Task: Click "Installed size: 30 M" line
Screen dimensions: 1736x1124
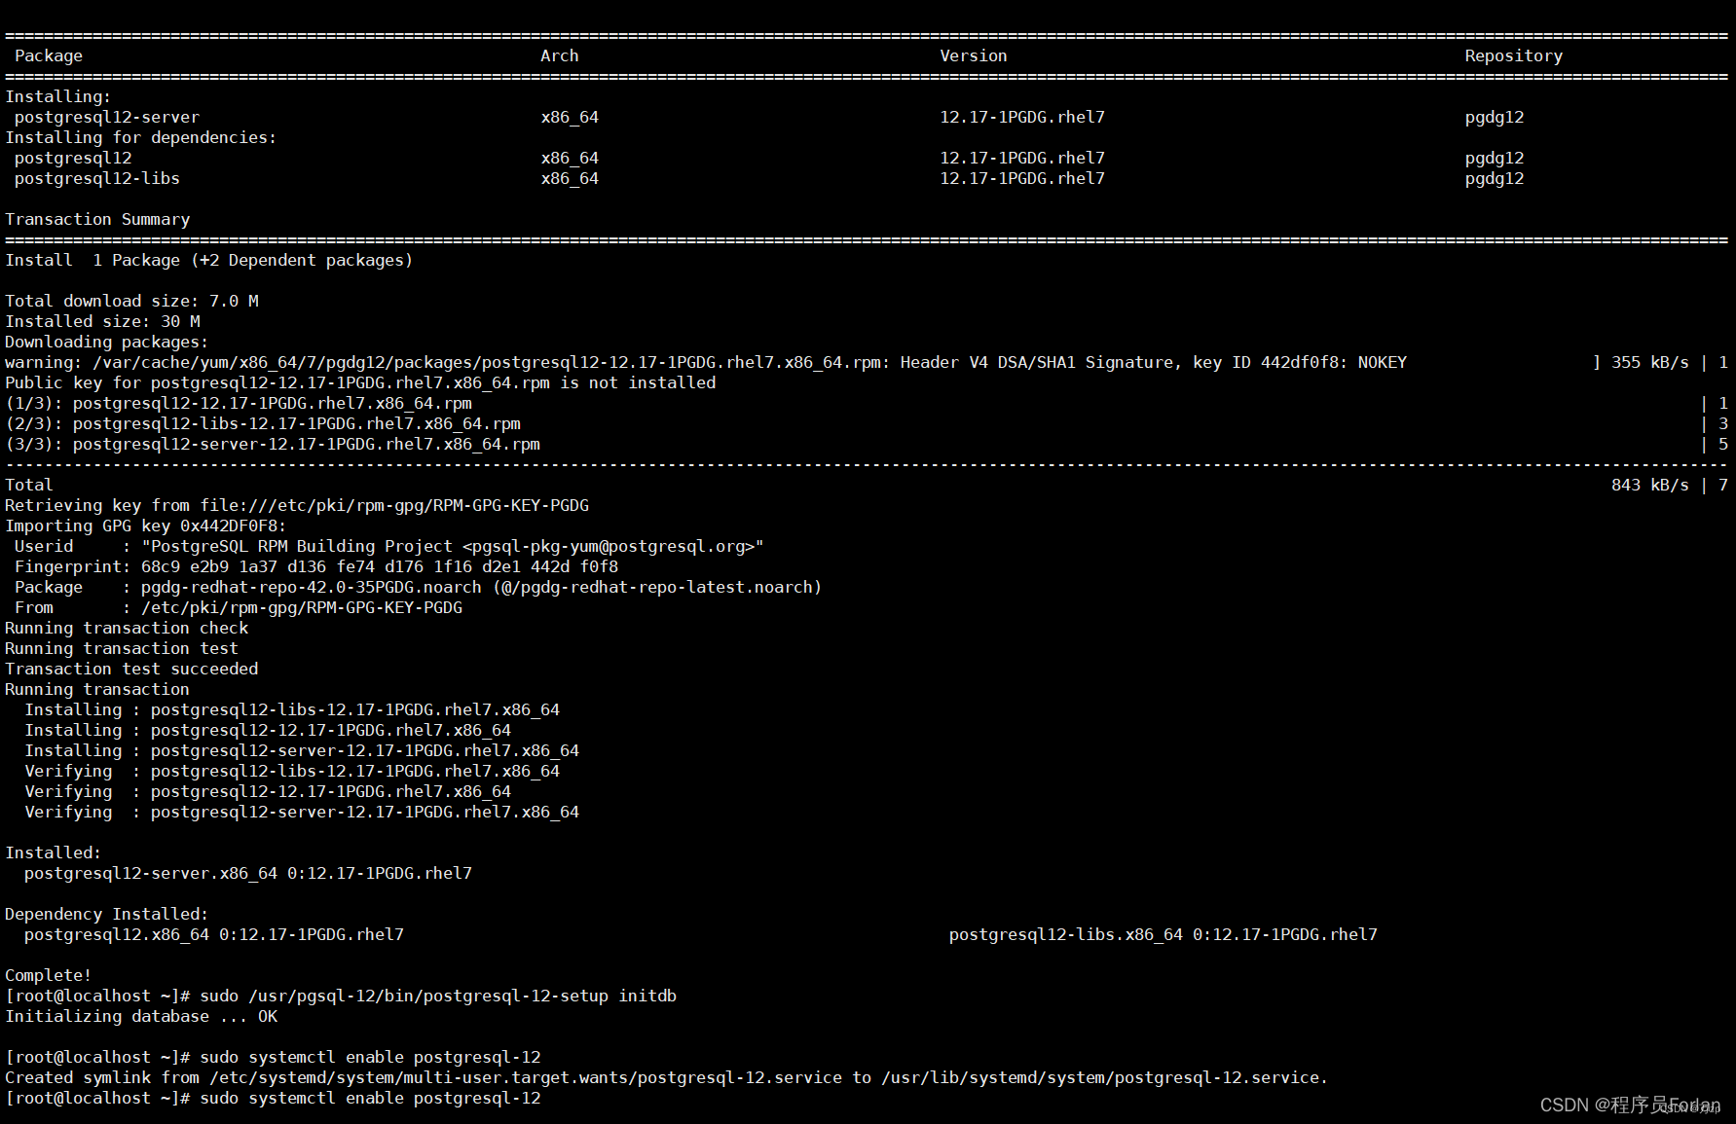Action: click(x=102, y=321)
